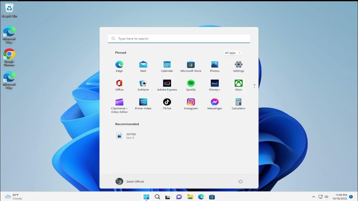Screen dimensions: 358x201
Task: Launch the Office app
Action: [119, 85]
